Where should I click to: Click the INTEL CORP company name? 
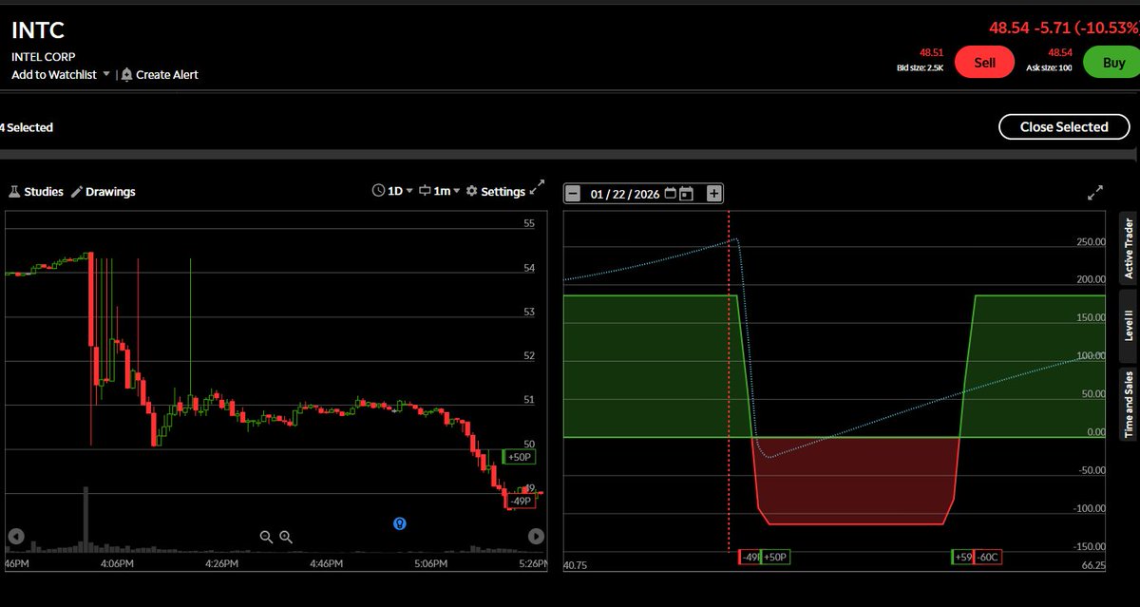(44, 56)
